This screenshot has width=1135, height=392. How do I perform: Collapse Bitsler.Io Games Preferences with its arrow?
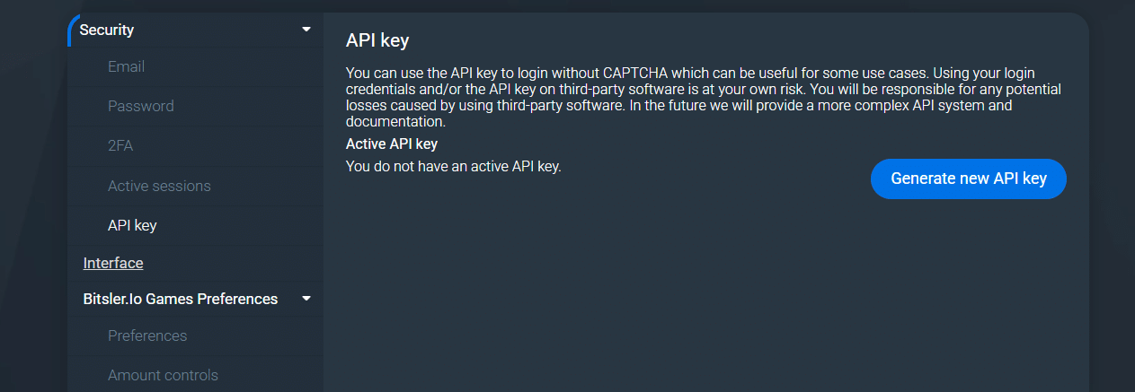tap(306, 298)
